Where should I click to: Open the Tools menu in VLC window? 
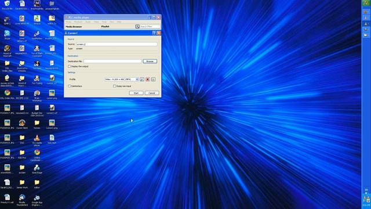coord(104,22)
